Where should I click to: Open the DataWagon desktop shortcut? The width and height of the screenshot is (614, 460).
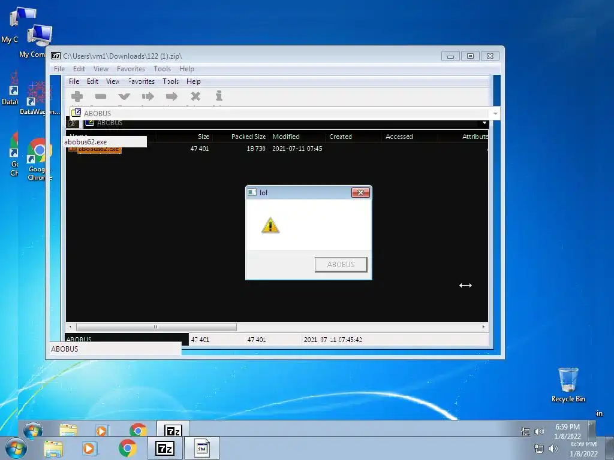coord(39,98)
